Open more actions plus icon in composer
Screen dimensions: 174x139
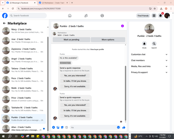pyautogui.click(x=54, y=128)
